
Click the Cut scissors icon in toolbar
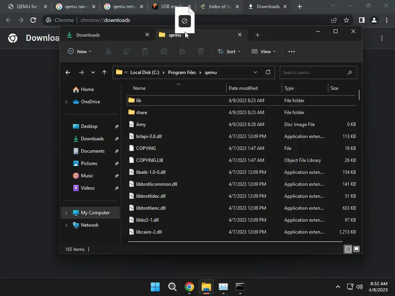coord(108,51)
